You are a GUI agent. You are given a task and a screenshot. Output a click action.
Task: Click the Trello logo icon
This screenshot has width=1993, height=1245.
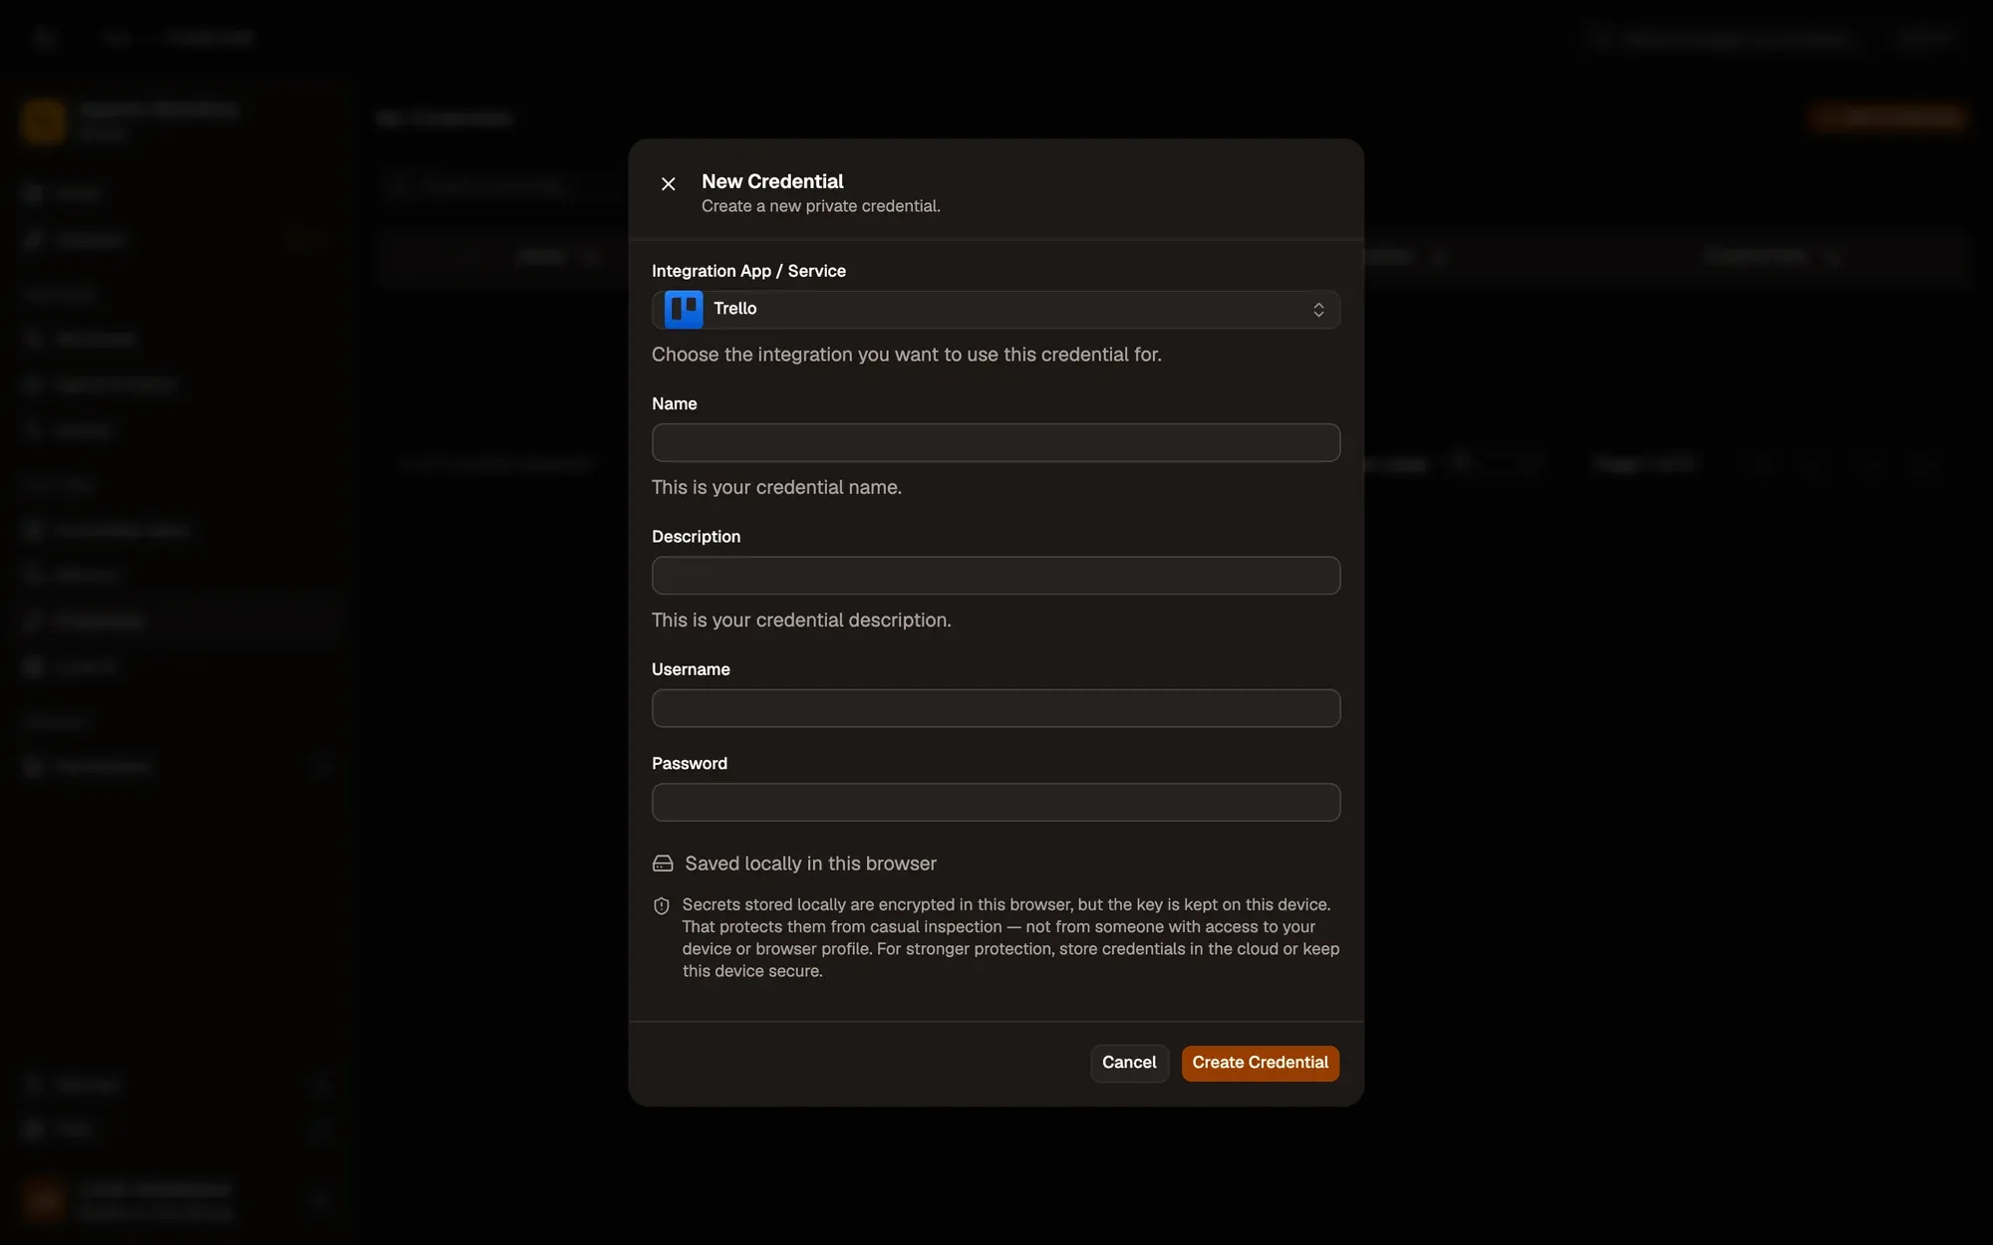(x=684, y=310)
